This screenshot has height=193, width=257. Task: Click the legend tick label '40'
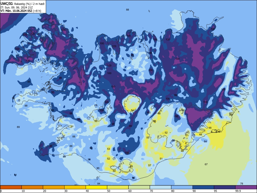87,191
